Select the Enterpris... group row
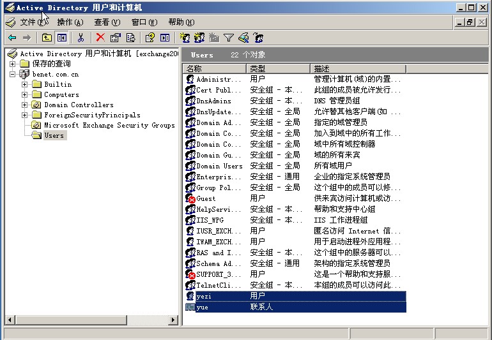The height and width of the screenshot is (340, 492). pos(295,177)
